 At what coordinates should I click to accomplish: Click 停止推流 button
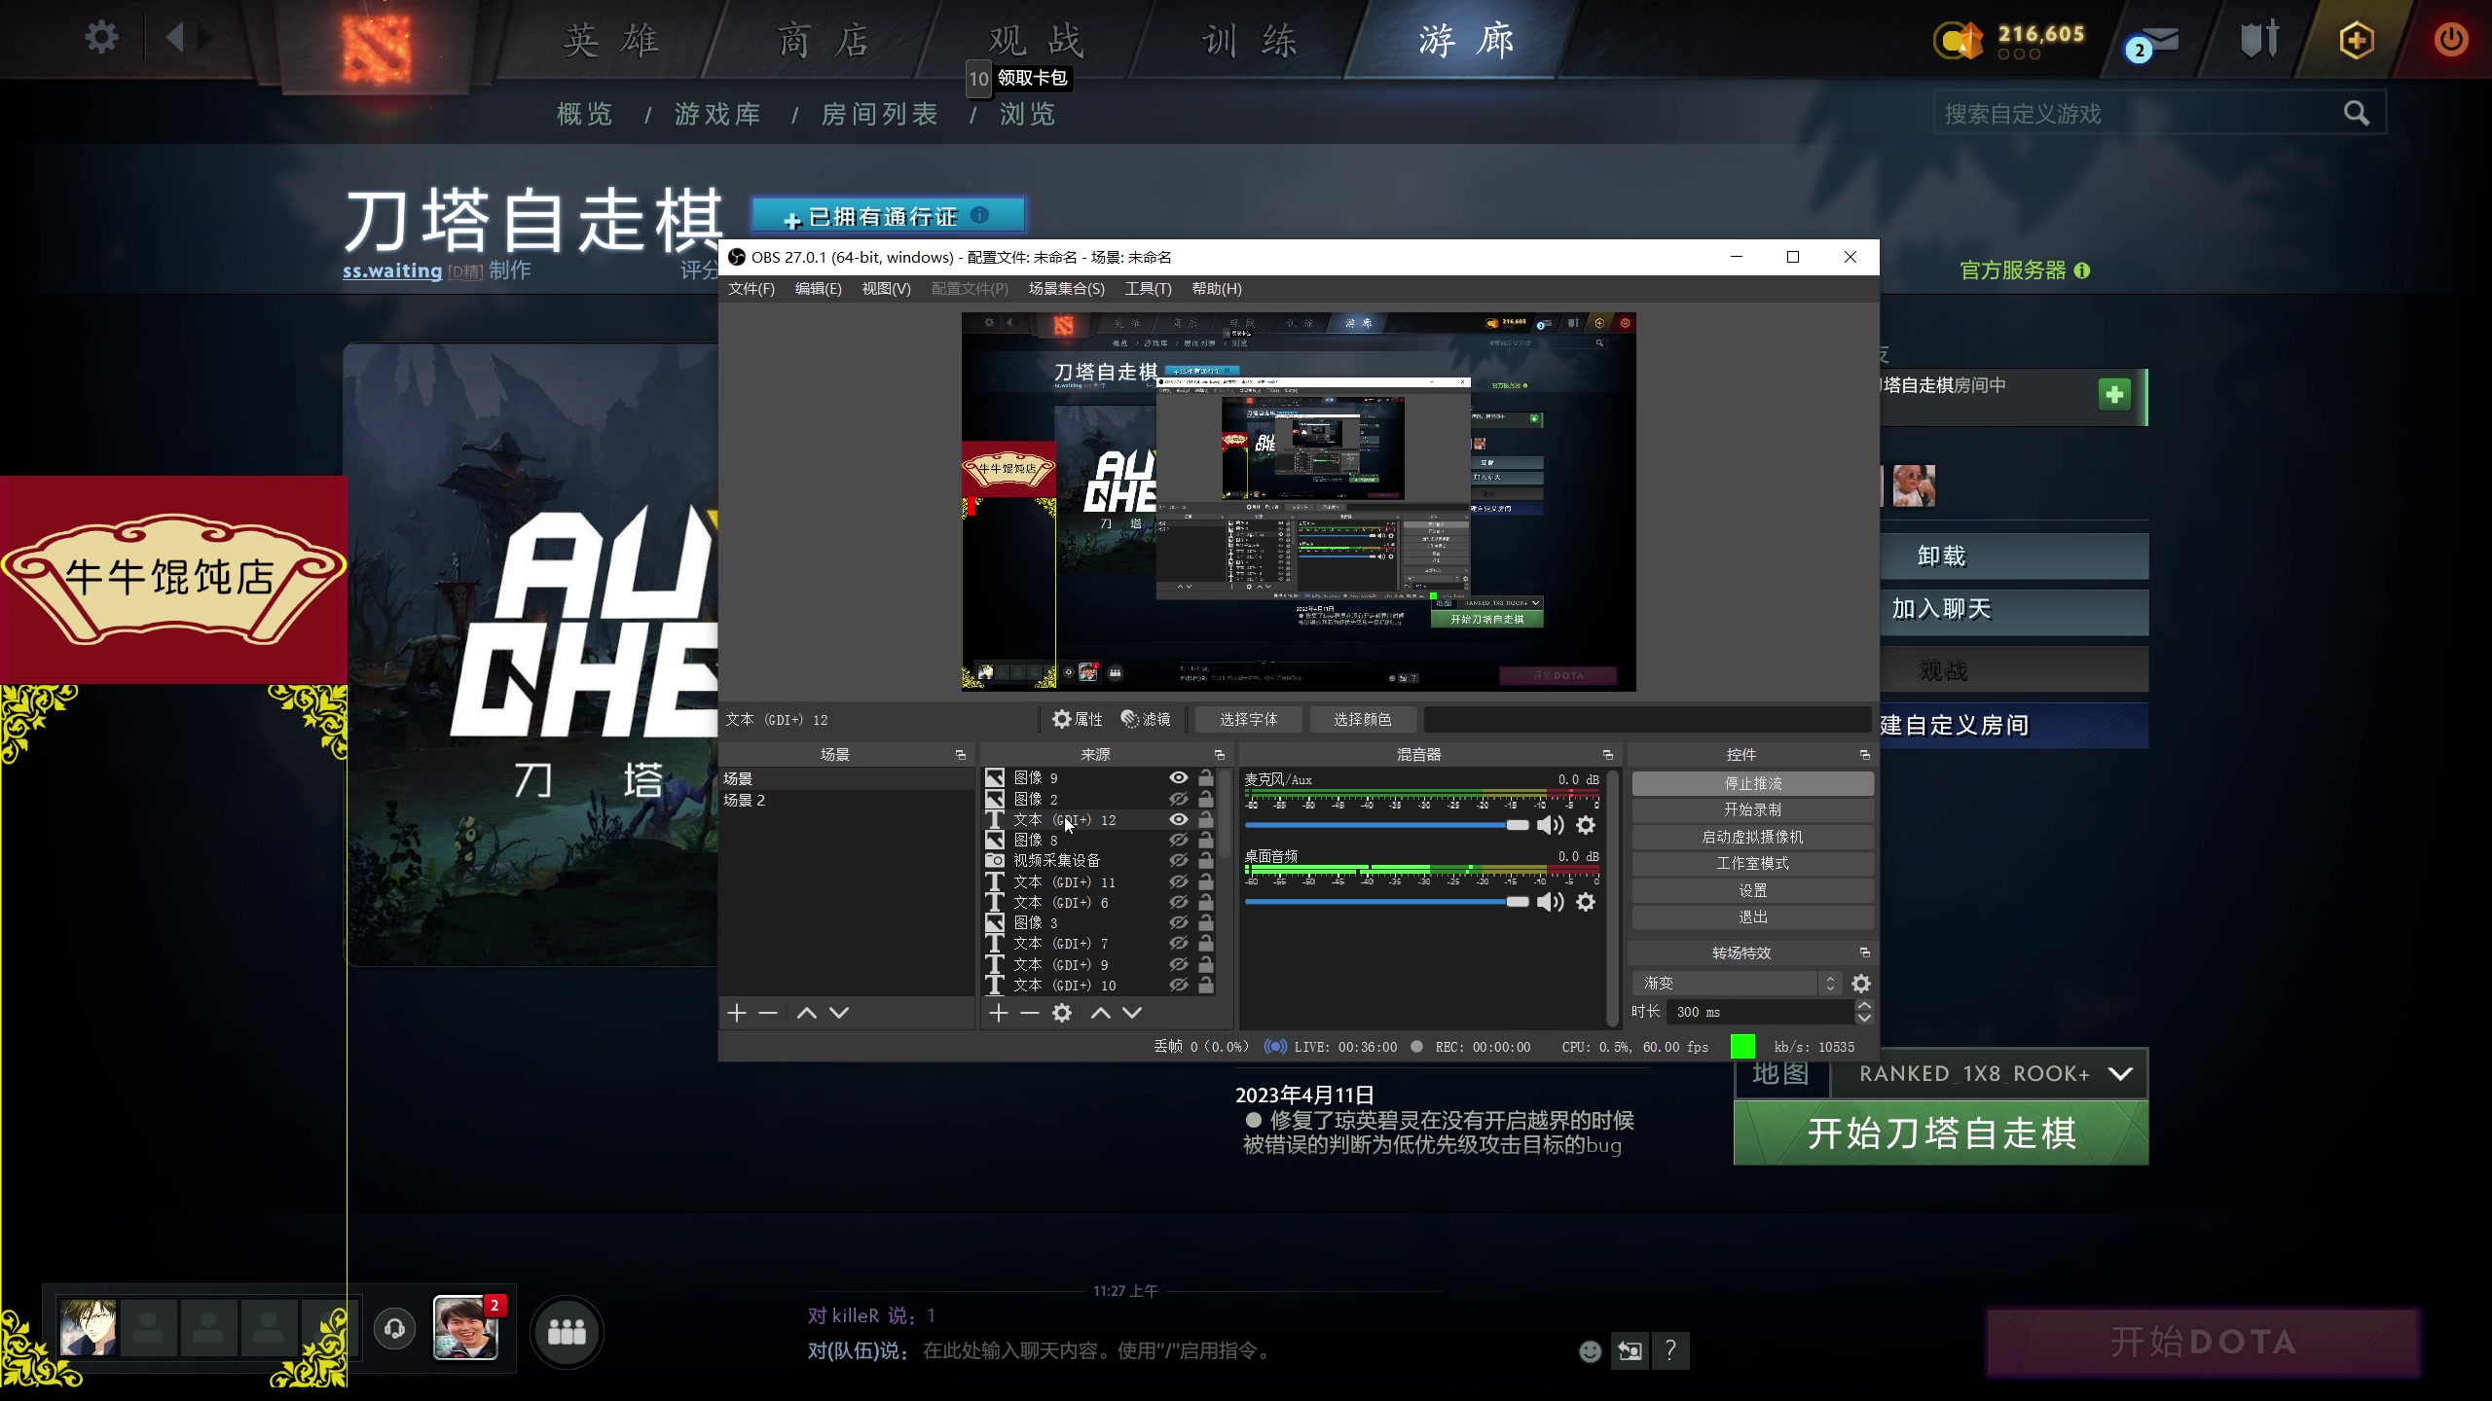tap(1752, 783)
